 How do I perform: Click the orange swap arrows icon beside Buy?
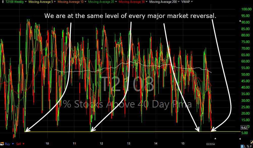(x=2, y=144)
